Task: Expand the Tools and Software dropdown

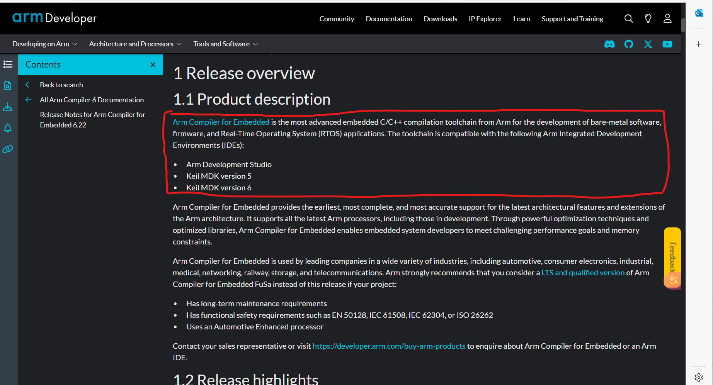Action: (x=226, y=44)
